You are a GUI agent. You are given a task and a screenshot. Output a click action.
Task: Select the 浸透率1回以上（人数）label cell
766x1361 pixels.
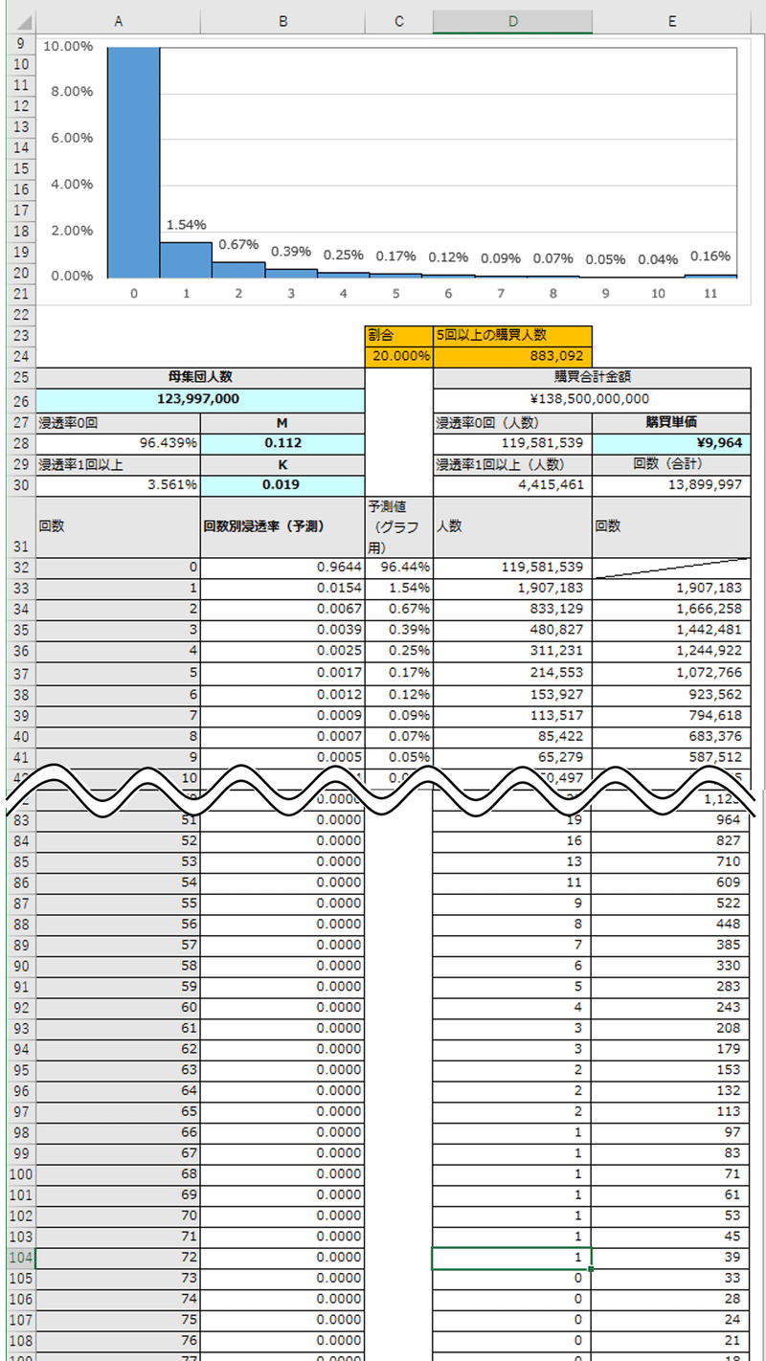(512, 464)
